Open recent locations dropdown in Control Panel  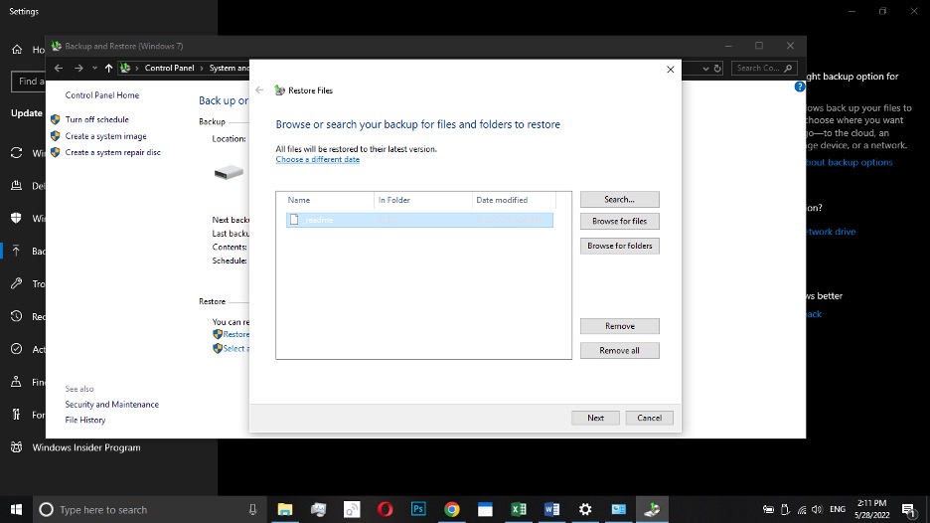click(95, 69)
